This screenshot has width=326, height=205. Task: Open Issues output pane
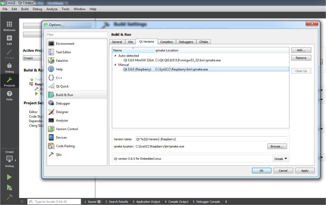pyautogui.click(x=93, y=202)
